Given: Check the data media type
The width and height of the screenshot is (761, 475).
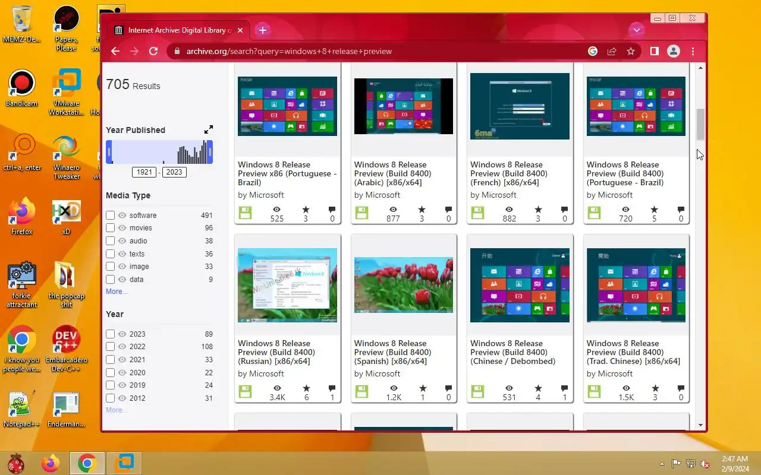Looking at the screenshot, I should 110,280.
